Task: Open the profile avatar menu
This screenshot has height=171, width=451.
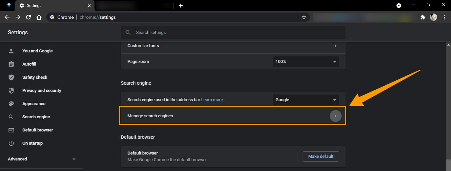Action: click(433, 17)
